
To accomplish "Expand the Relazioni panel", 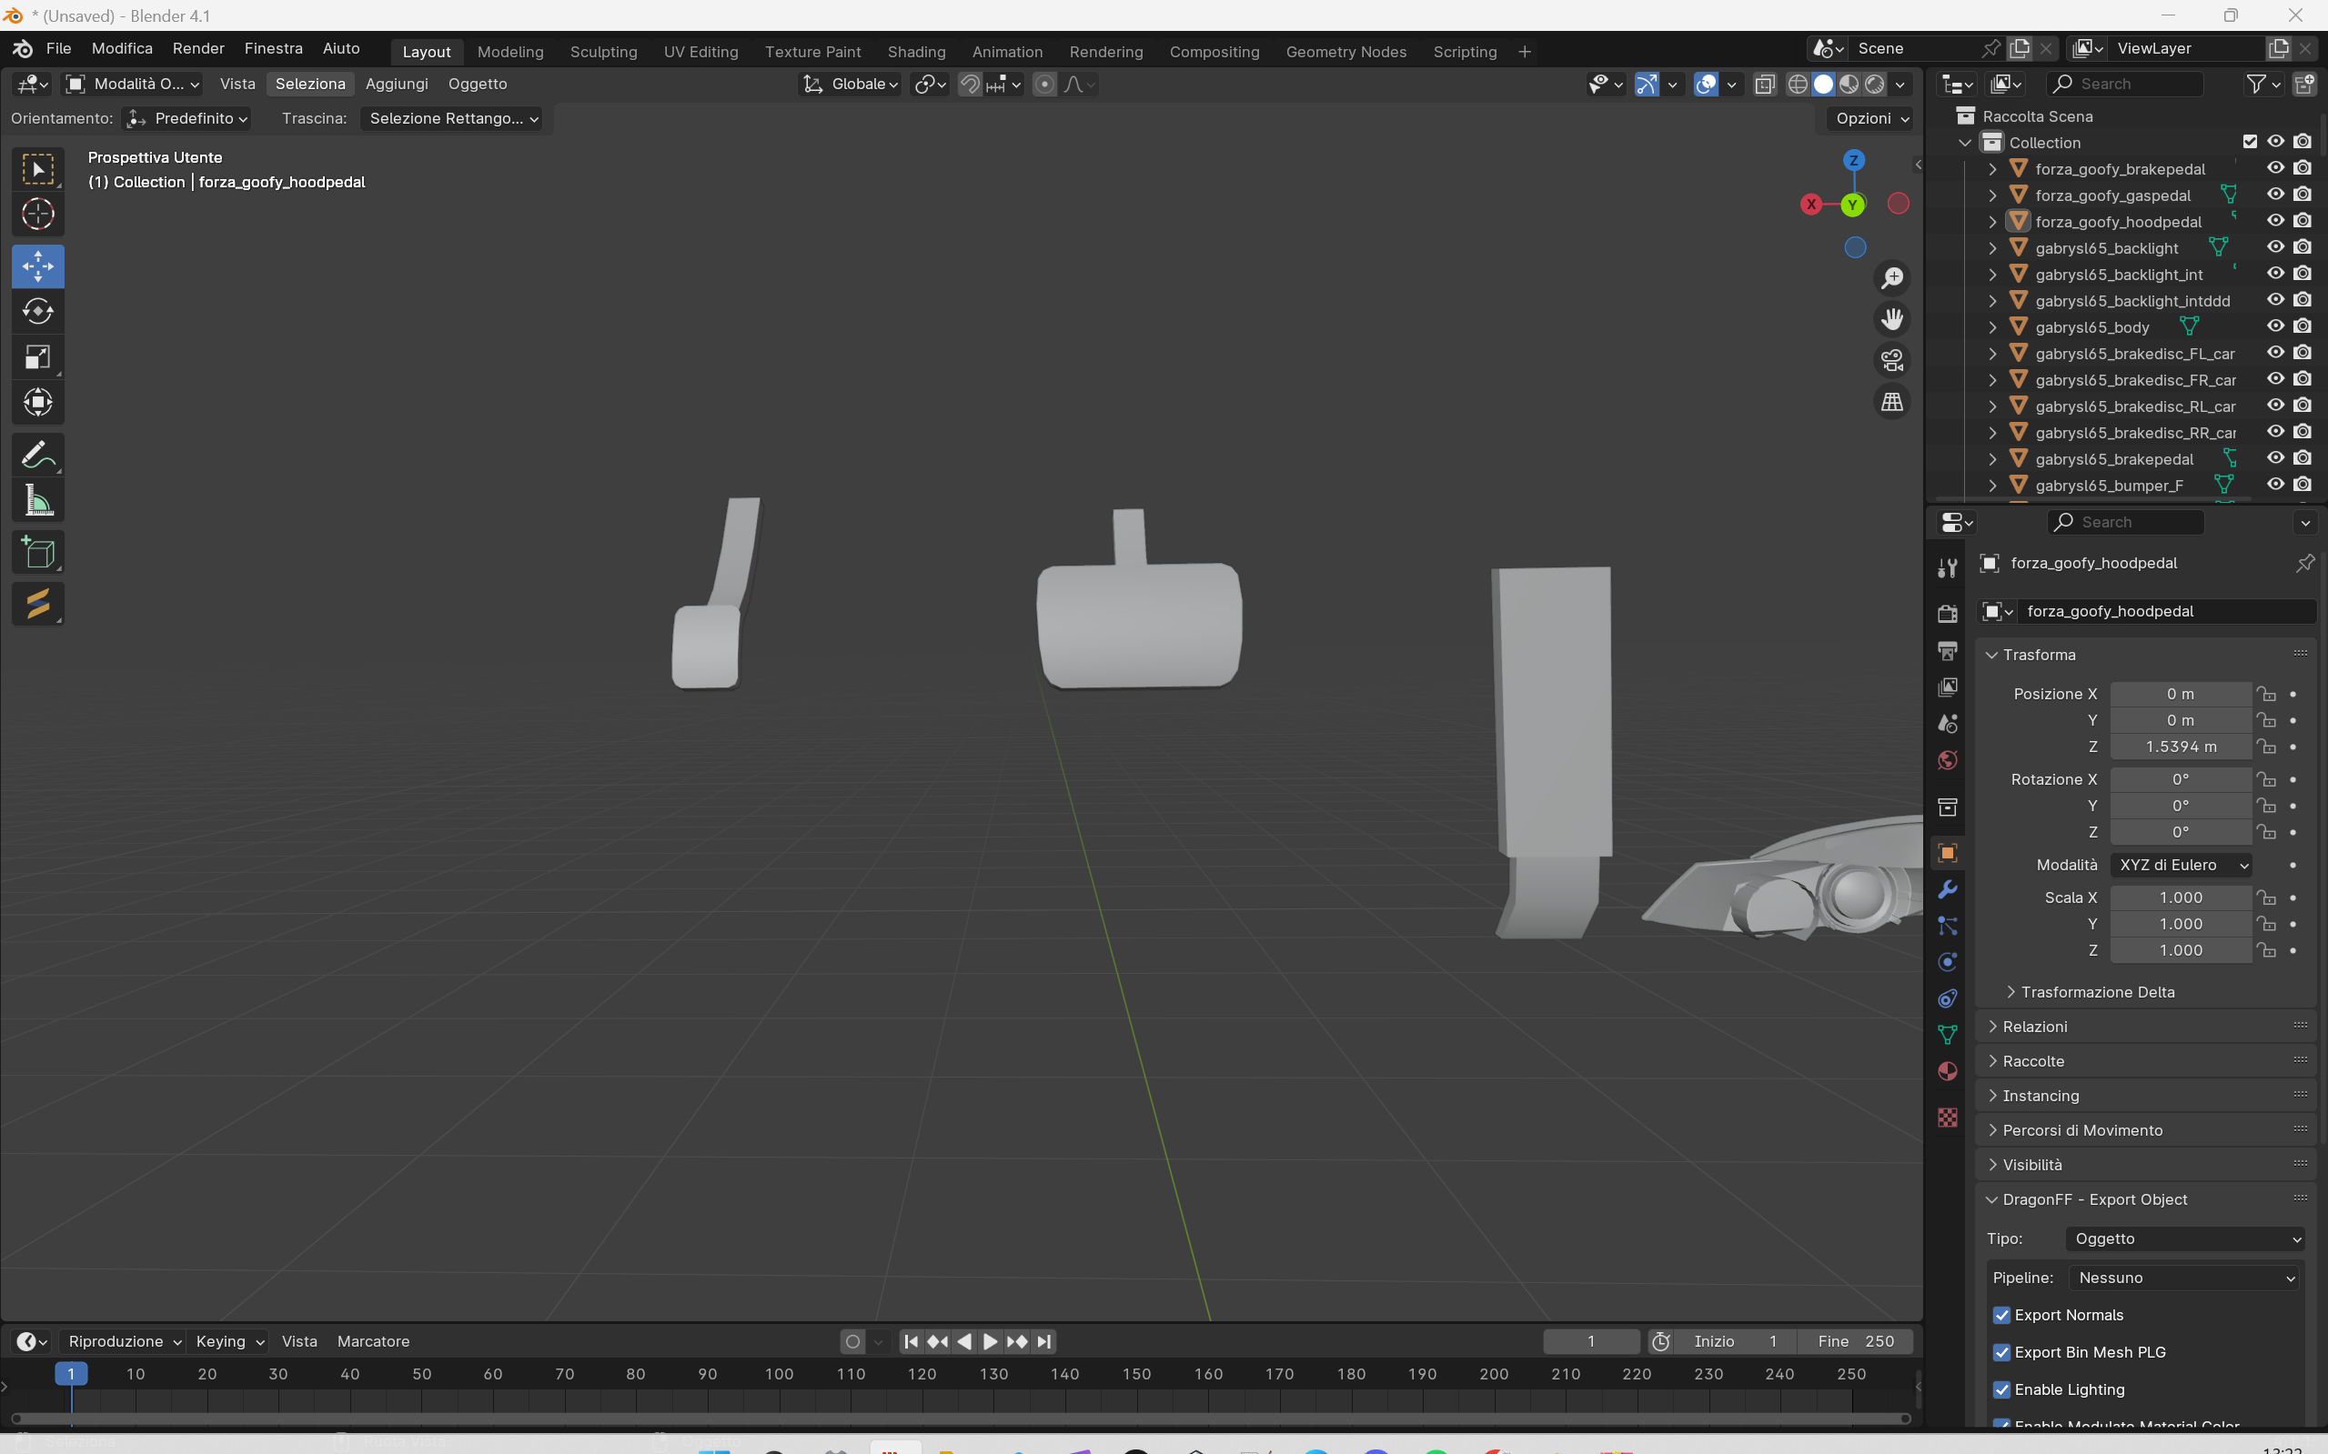I will point(2034,1026).
